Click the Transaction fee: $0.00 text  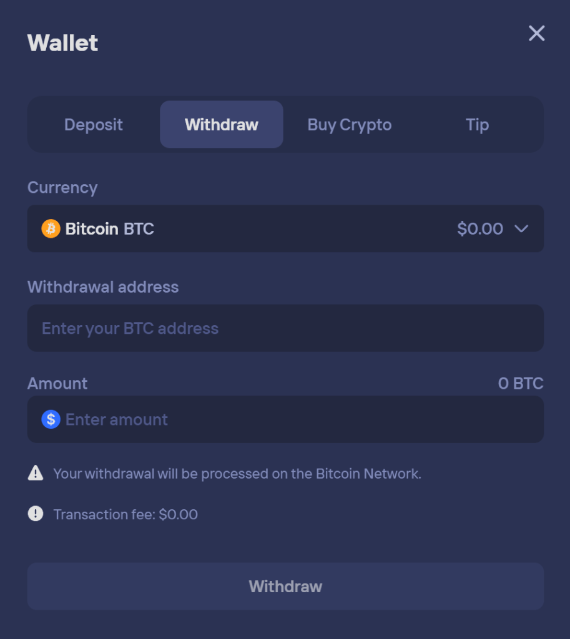126,514
